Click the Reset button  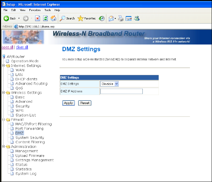85,103
